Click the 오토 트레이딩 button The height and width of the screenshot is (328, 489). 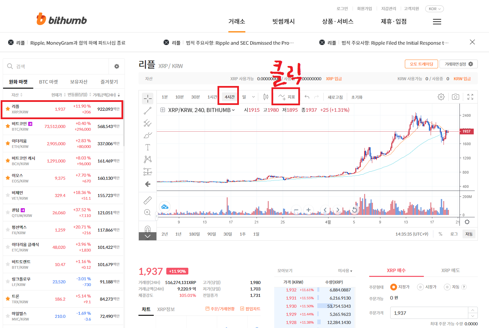pos(421,64)
